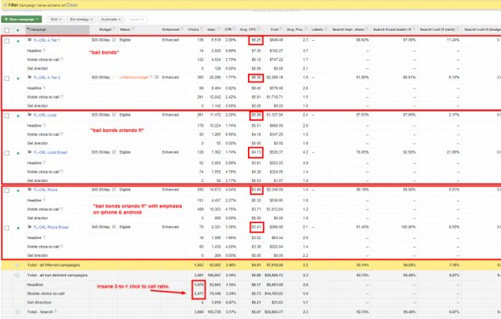The height and width of the screenshot is (319, 501).
Task: Open FL-ORL Local Broad campaign link
Action: click(x=50, y=152)
